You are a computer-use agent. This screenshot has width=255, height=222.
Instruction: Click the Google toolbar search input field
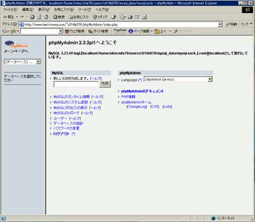point(39,31)
